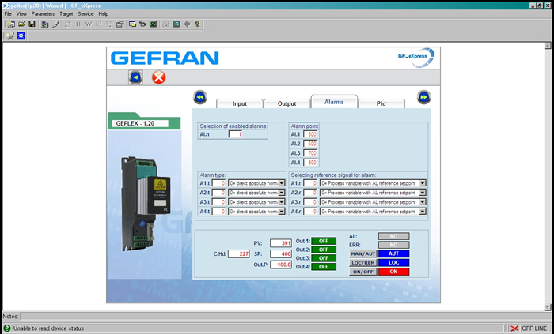
Task: Click the scrollbar down arrow at right
Action: 548,307
